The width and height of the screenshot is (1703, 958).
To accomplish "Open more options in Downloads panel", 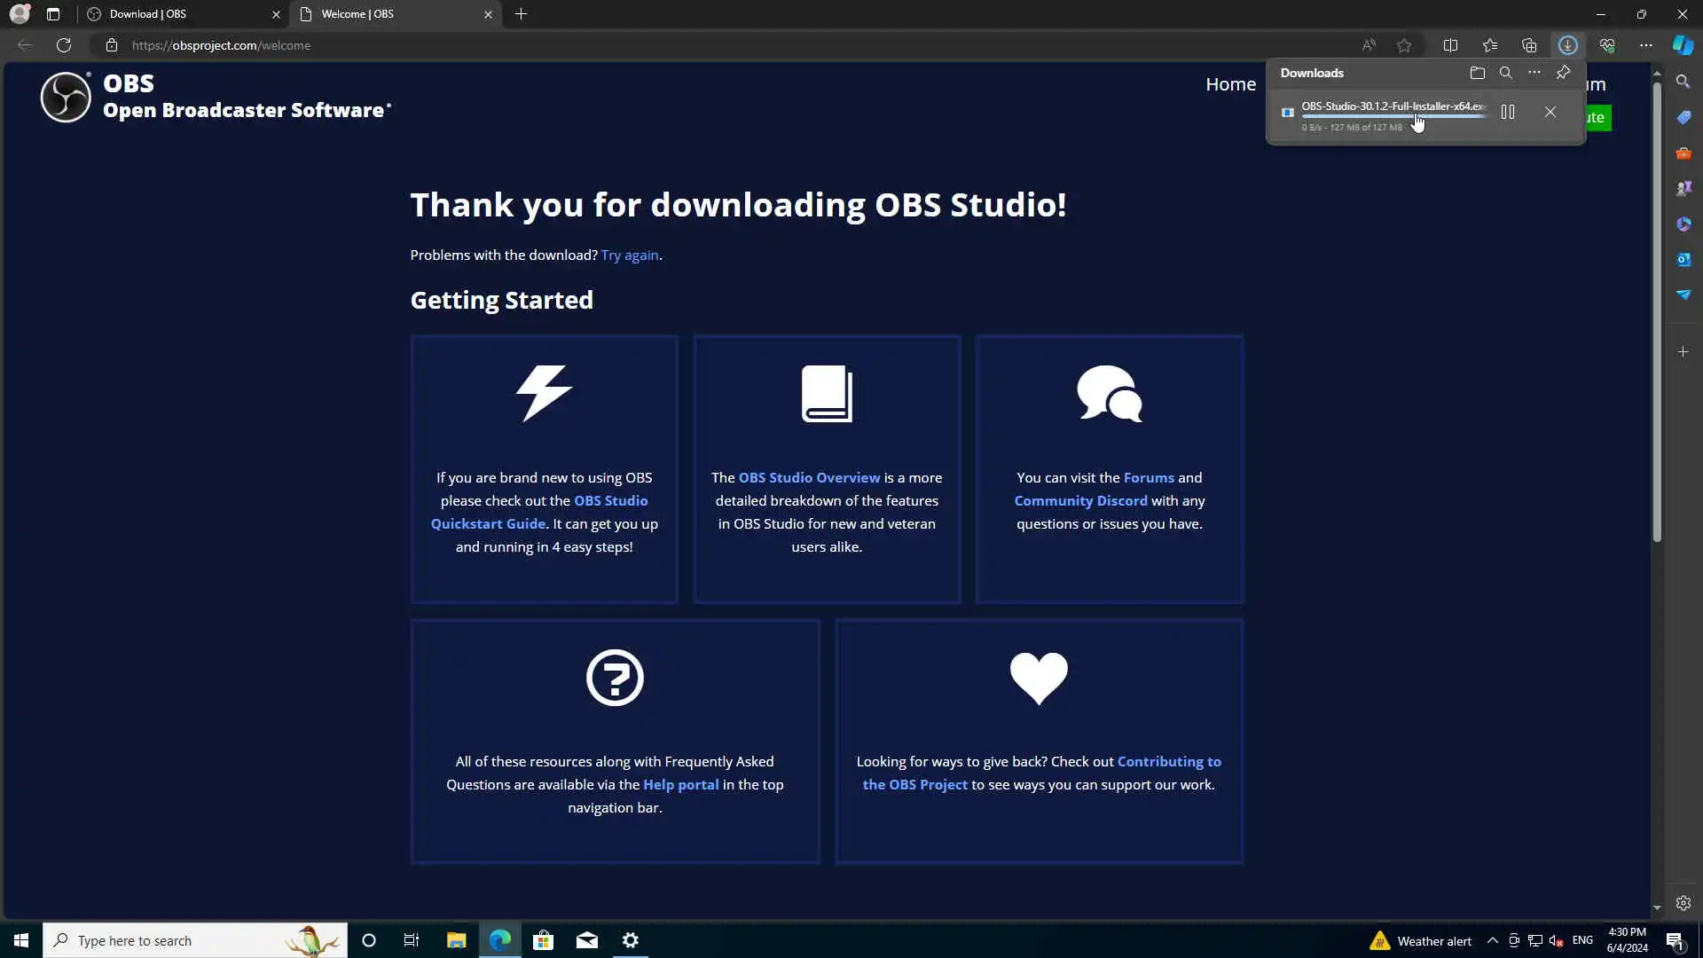I will 1534,73.
